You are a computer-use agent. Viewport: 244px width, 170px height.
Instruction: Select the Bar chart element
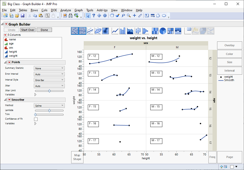pos(122,31)
